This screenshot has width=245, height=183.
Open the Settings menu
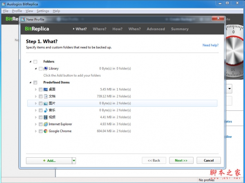click(43, 11)
